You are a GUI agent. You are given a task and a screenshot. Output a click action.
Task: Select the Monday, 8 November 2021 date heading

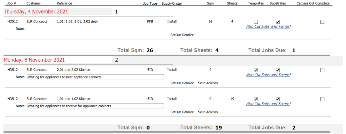[34, 60]
